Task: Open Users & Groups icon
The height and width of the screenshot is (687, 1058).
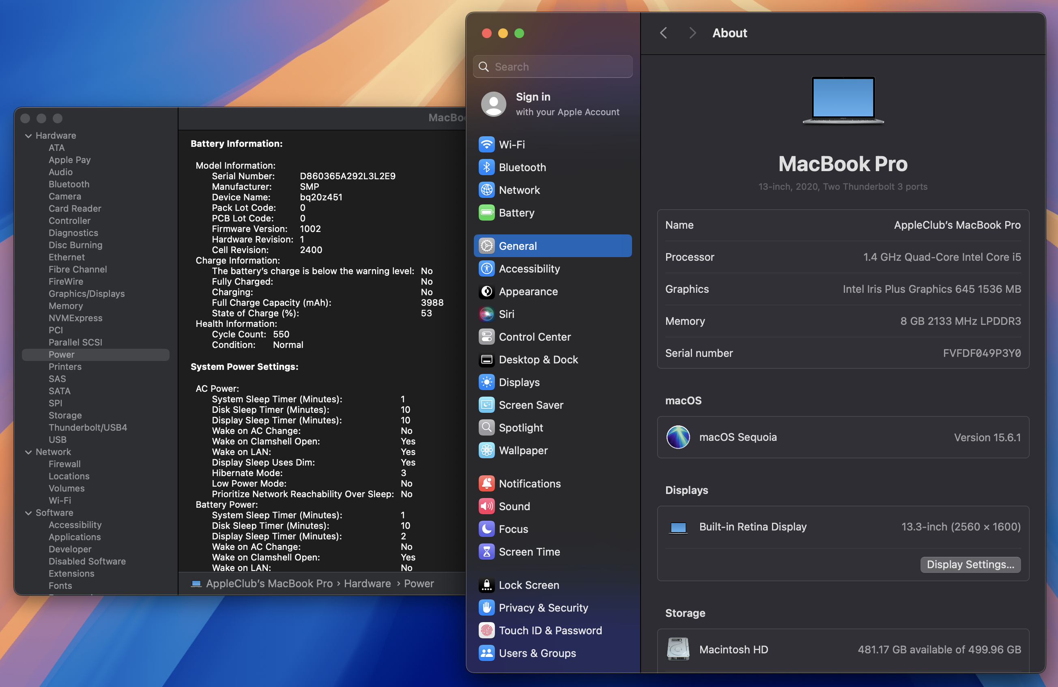Action: (486, 653)
